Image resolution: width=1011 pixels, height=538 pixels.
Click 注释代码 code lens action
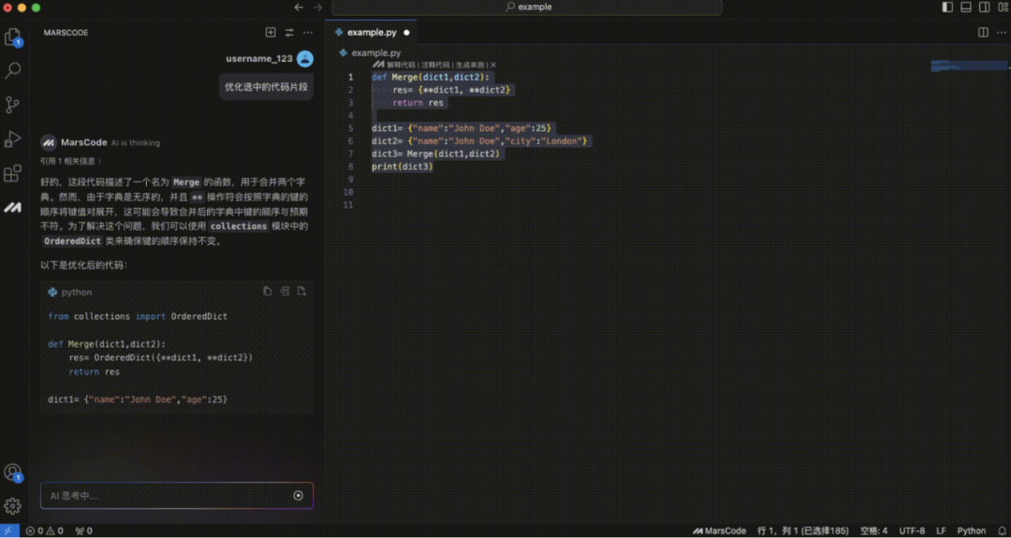[x=434, y=65]
